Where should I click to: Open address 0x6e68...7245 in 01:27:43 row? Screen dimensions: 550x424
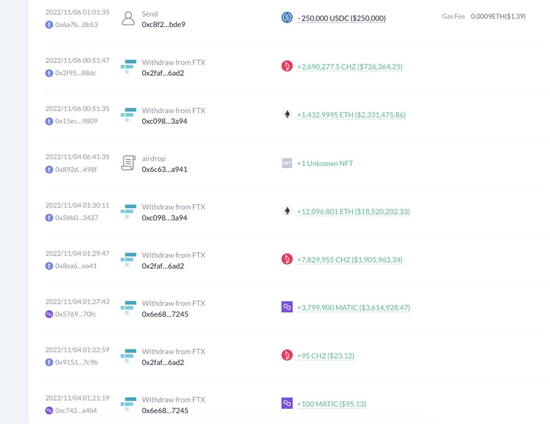165,313
